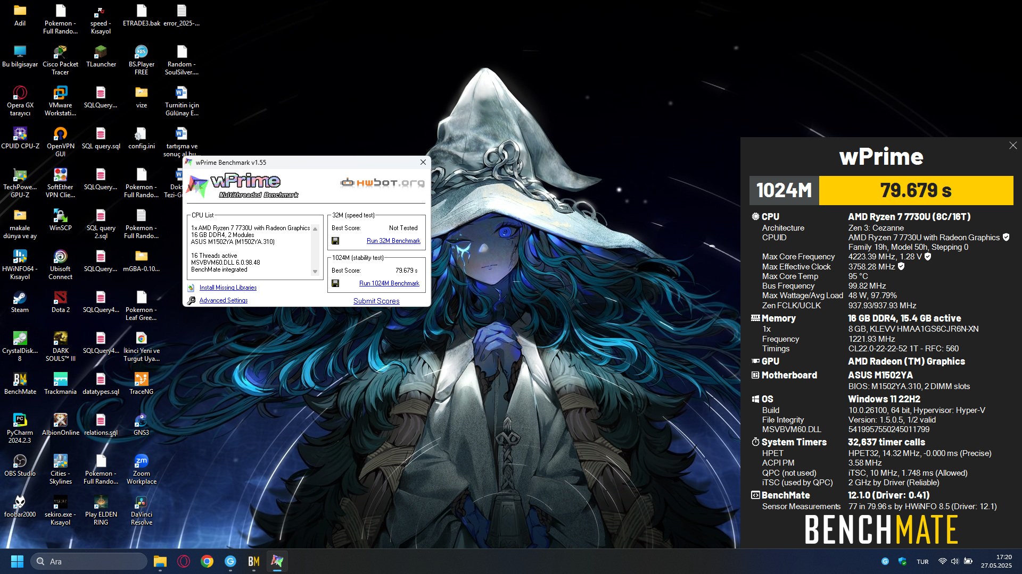Select the TraceNG desktop icon
The width and height of the screenshot is (1022, 574).
141,383
